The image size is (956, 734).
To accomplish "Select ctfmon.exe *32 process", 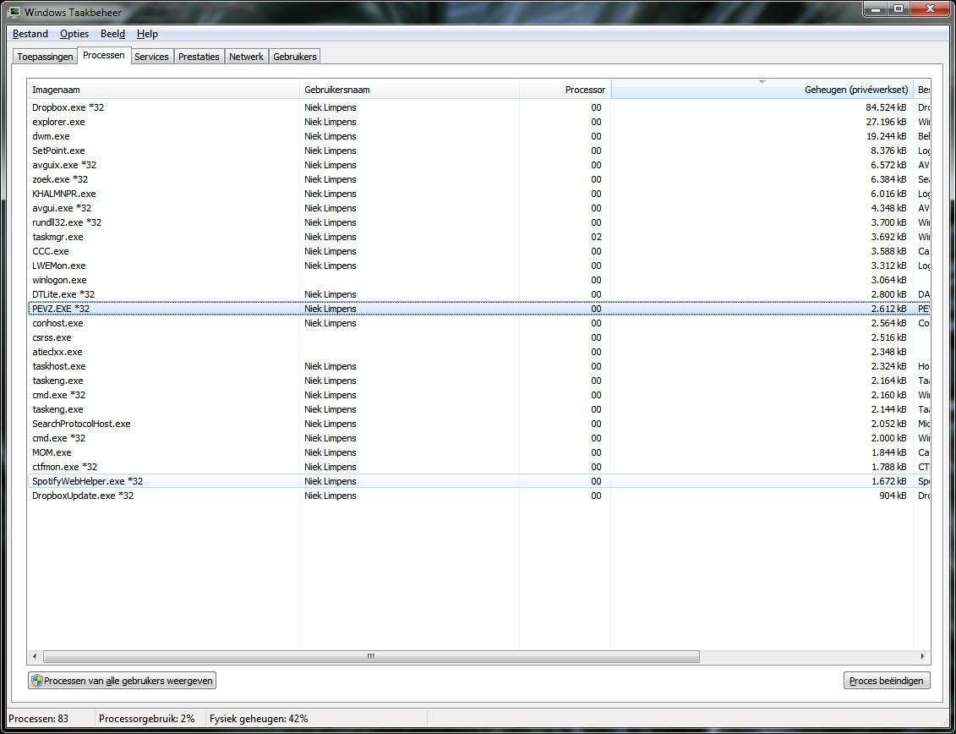I will pyautogui.click(x=479, y=467).
